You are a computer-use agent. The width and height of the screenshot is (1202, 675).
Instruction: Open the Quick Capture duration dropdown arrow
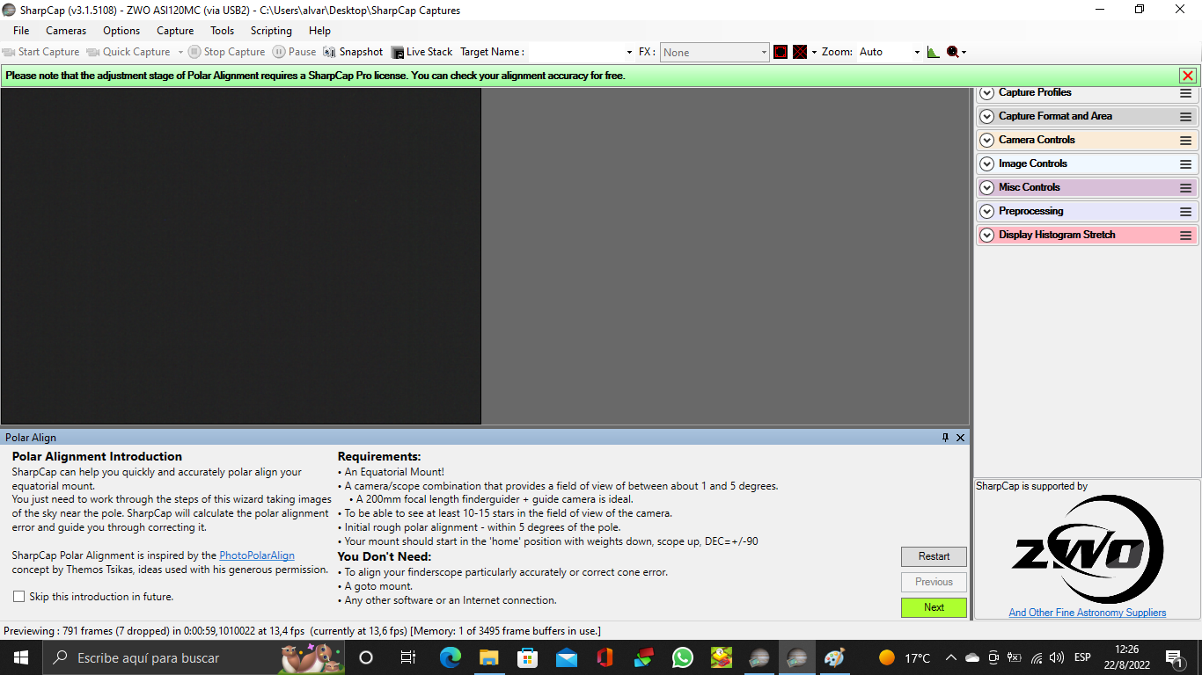[180, 52]
